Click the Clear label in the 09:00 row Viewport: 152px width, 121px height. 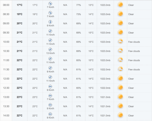pos(131,23)
